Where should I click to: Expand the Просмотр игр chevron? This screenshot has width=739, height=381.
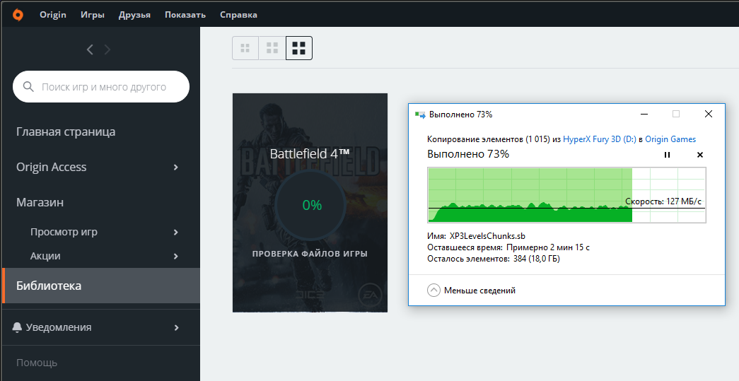tap(176, 232)
